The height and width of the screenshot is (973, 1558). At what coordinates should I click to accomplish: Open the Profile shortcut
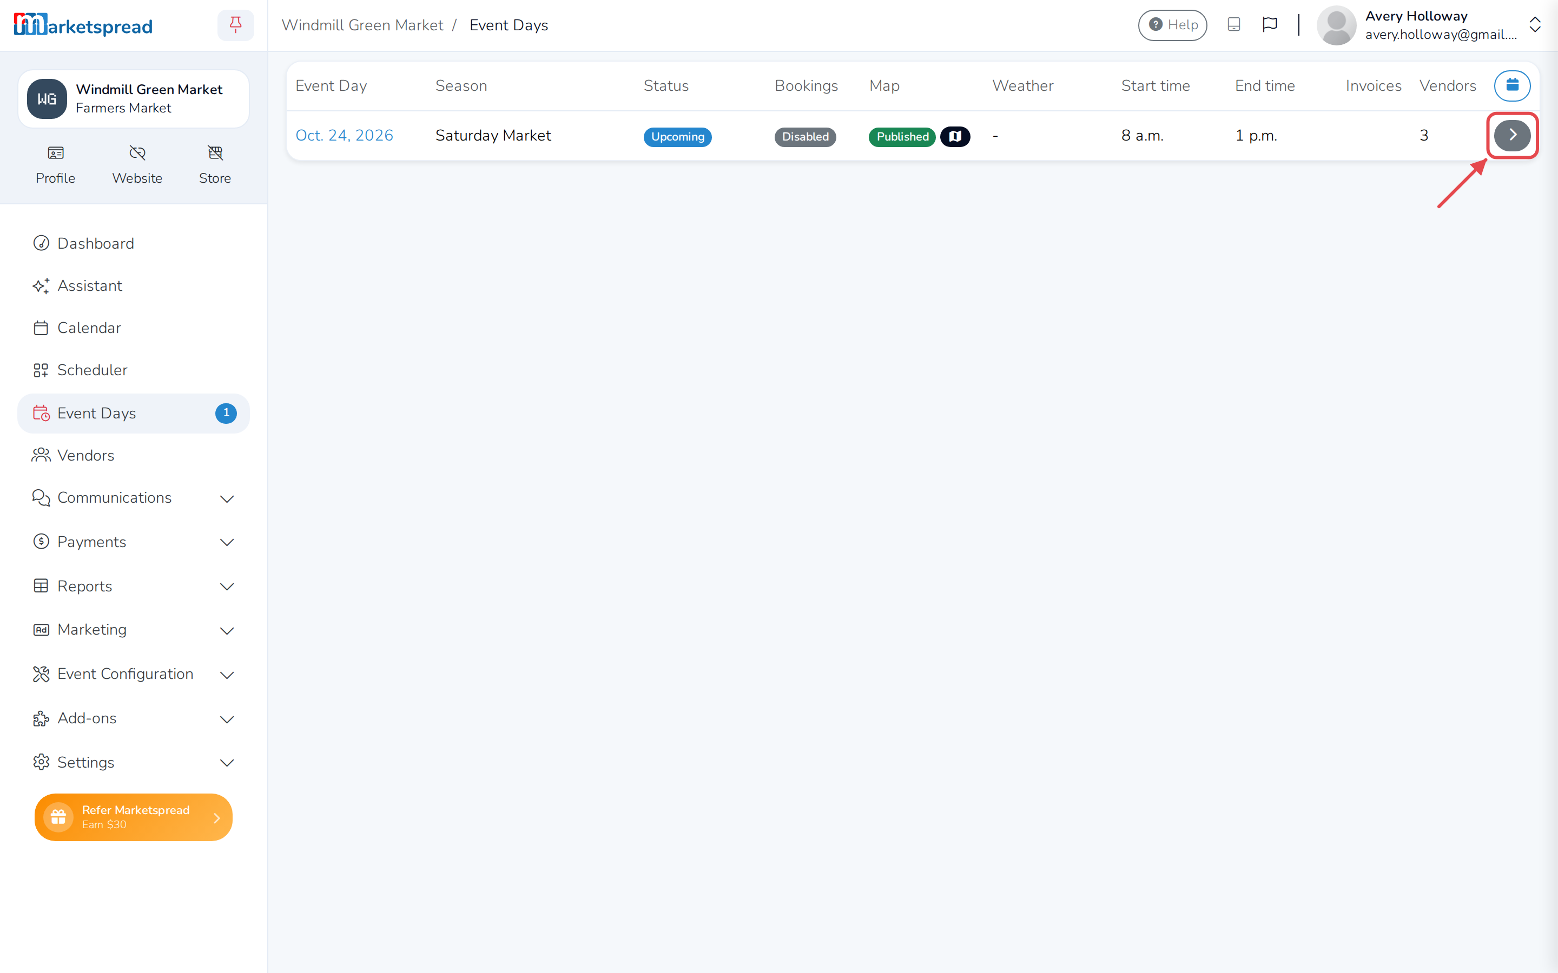[x=55, y=165]
